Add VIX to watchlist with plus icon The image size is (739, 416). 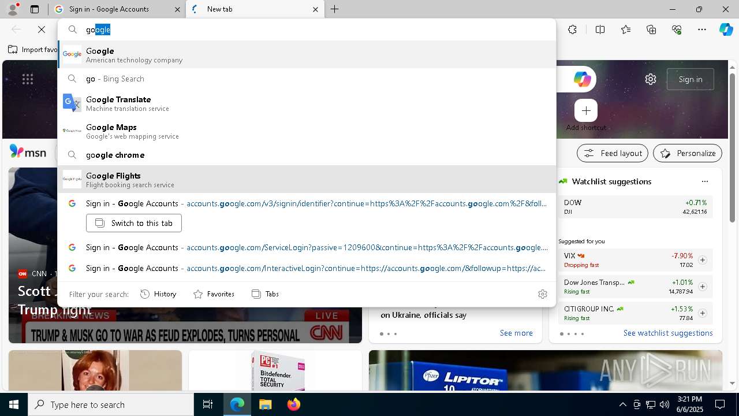click(x=703, y=260)
